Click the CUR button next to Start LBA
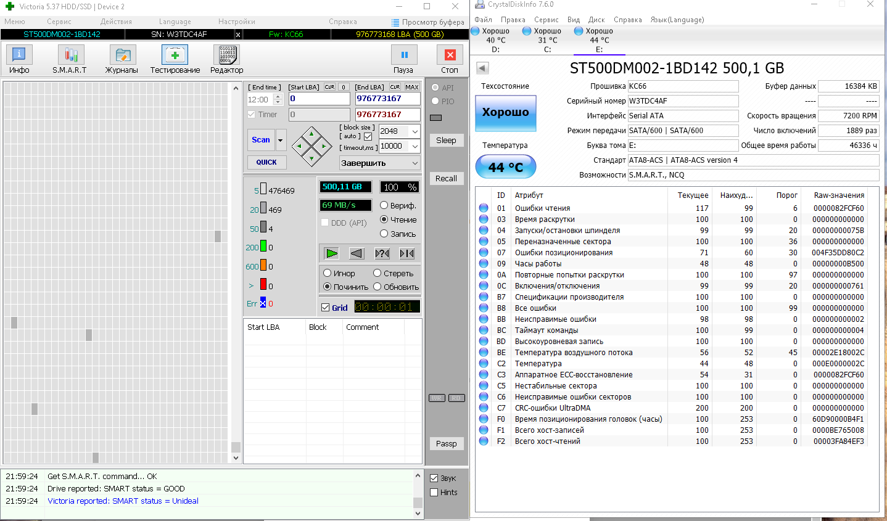Viewport: 887px width, 521px height. (x=330, y=87)
